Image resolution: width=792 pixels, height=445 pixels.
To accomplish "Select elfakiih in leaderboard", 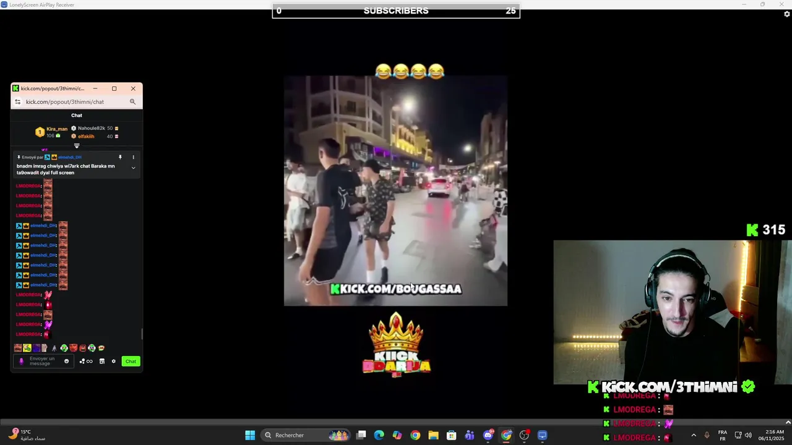I will (86, 137).
